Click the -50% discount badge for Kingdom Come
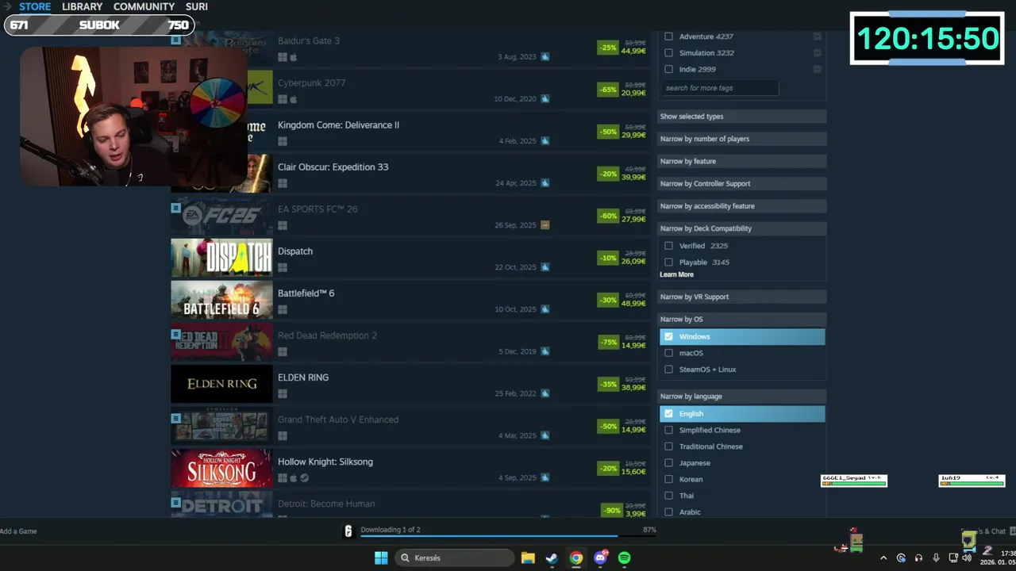Image resolution: width=1016 pixels, height=571 pixels. click(608, 132)
